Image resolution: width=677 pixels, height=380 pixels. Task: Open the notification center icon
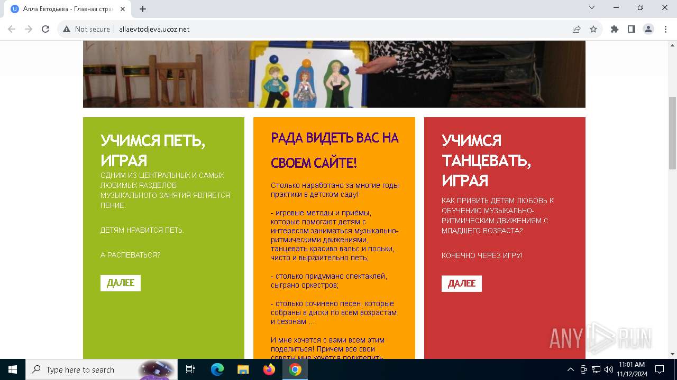tap(660, 369)
